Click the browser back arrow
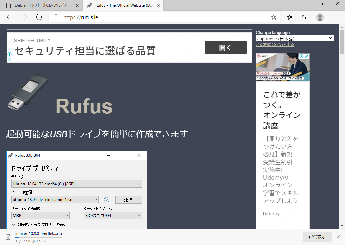 pyautogui.click(x=9, y=17)
